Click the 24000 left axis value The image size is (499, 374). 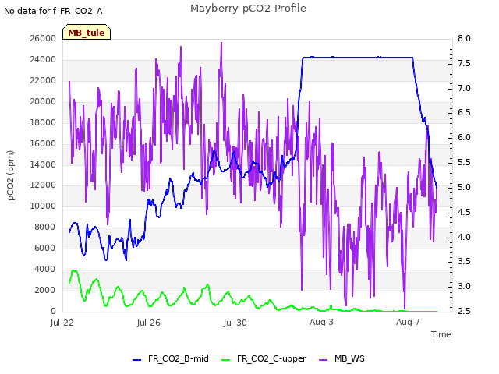[43, 59]
